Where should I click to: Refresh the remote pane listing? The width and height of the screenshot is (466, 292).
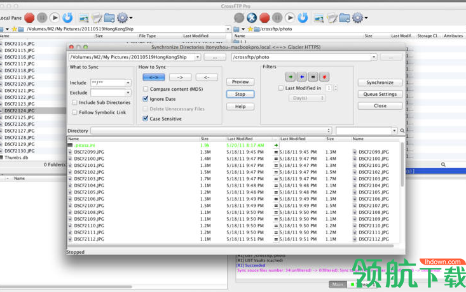click(x=303, y=18)
